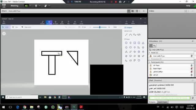
Task: Choose the heart shape in shapes panel
Action: coord(139,61)
